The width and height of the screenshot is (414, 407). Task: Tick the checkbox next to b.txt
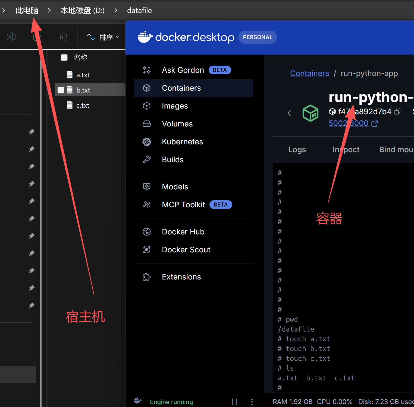coord(61,90)
